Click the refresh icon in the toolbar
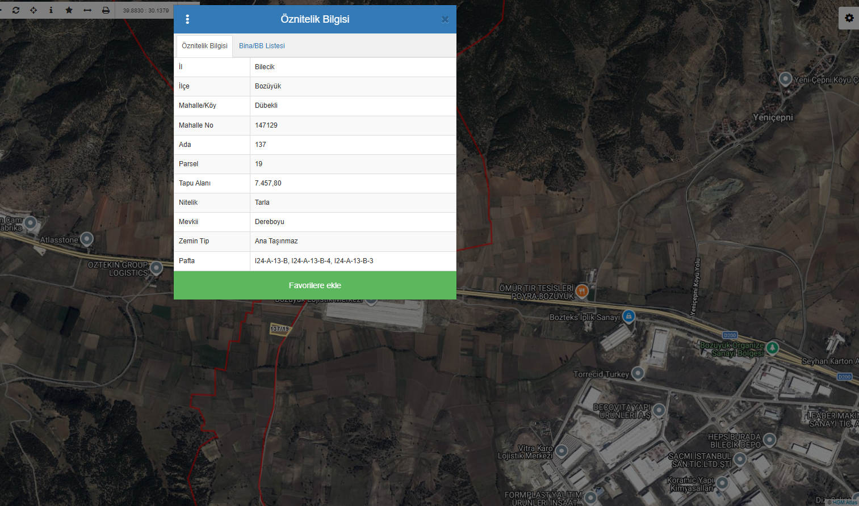 pyautogui.click(x=16, y=10)
